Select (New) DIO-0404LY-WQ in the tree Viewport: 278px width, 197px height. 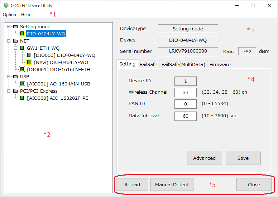pyautogui.click(x=61, y=62)
